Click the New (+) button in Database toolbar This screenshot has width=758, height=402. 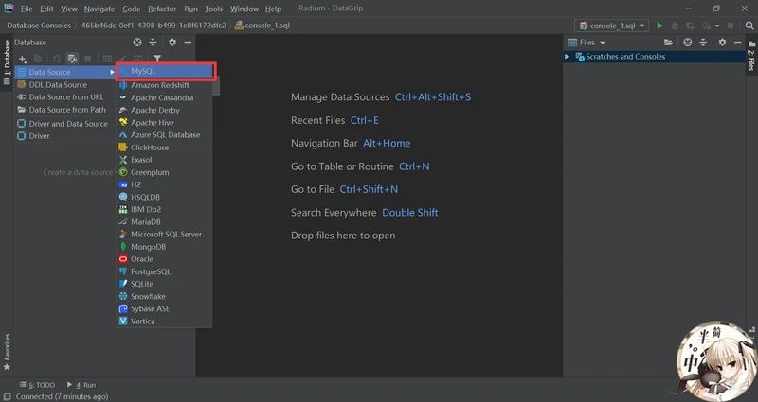[x=23, y=59]
